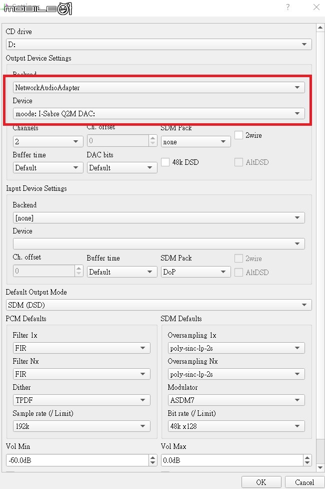
Task: Increase output Ch. offset with up arrow
Action: tap(153, 138)
